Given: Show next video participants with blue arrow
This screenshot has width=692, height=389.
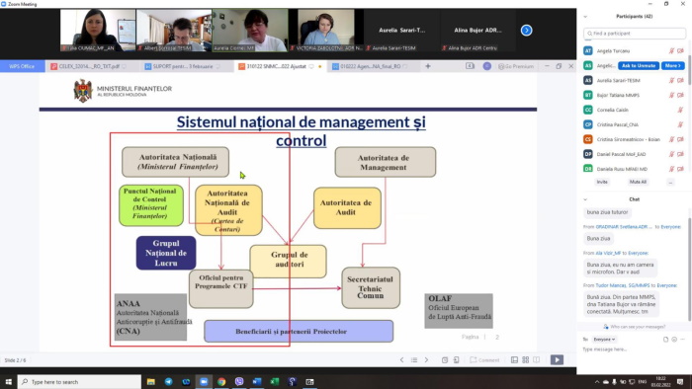Looking at the screenshot, I should click(526, 31).
